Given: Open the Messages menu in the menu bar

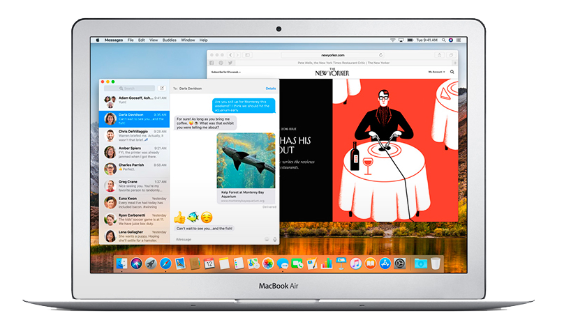Looking at the screenshot, I should tap(114, 40).
